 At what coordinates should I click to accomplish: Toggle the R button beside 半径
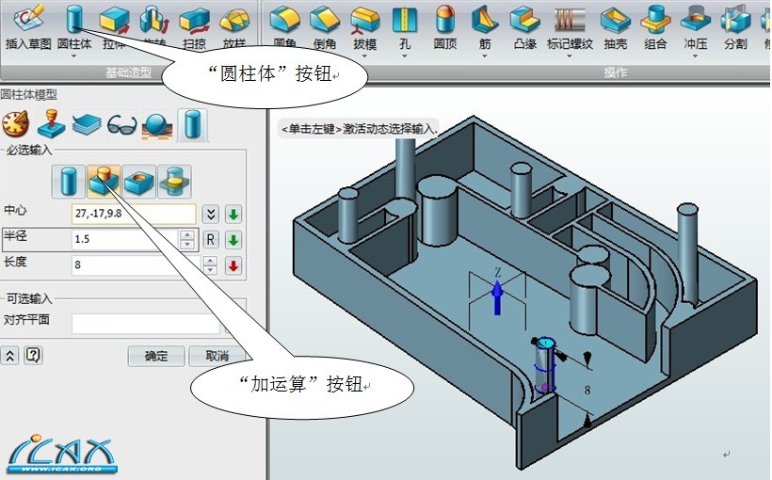[210, 240]
